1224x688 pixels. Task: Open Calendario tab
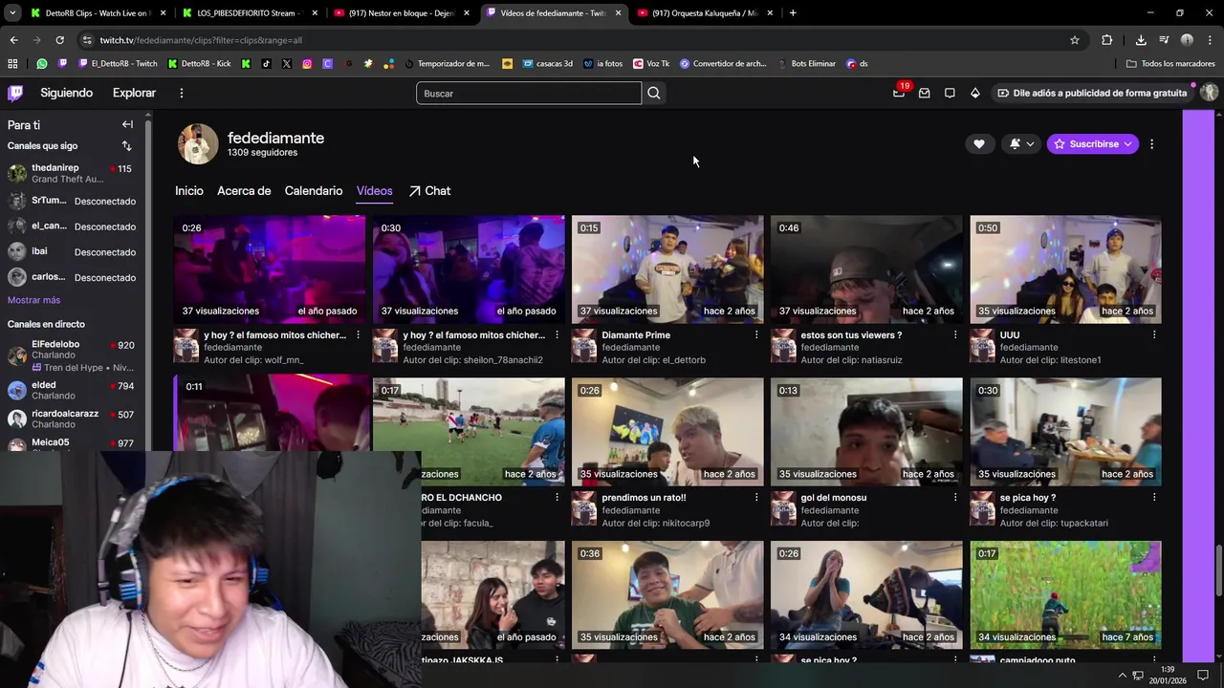314,191
